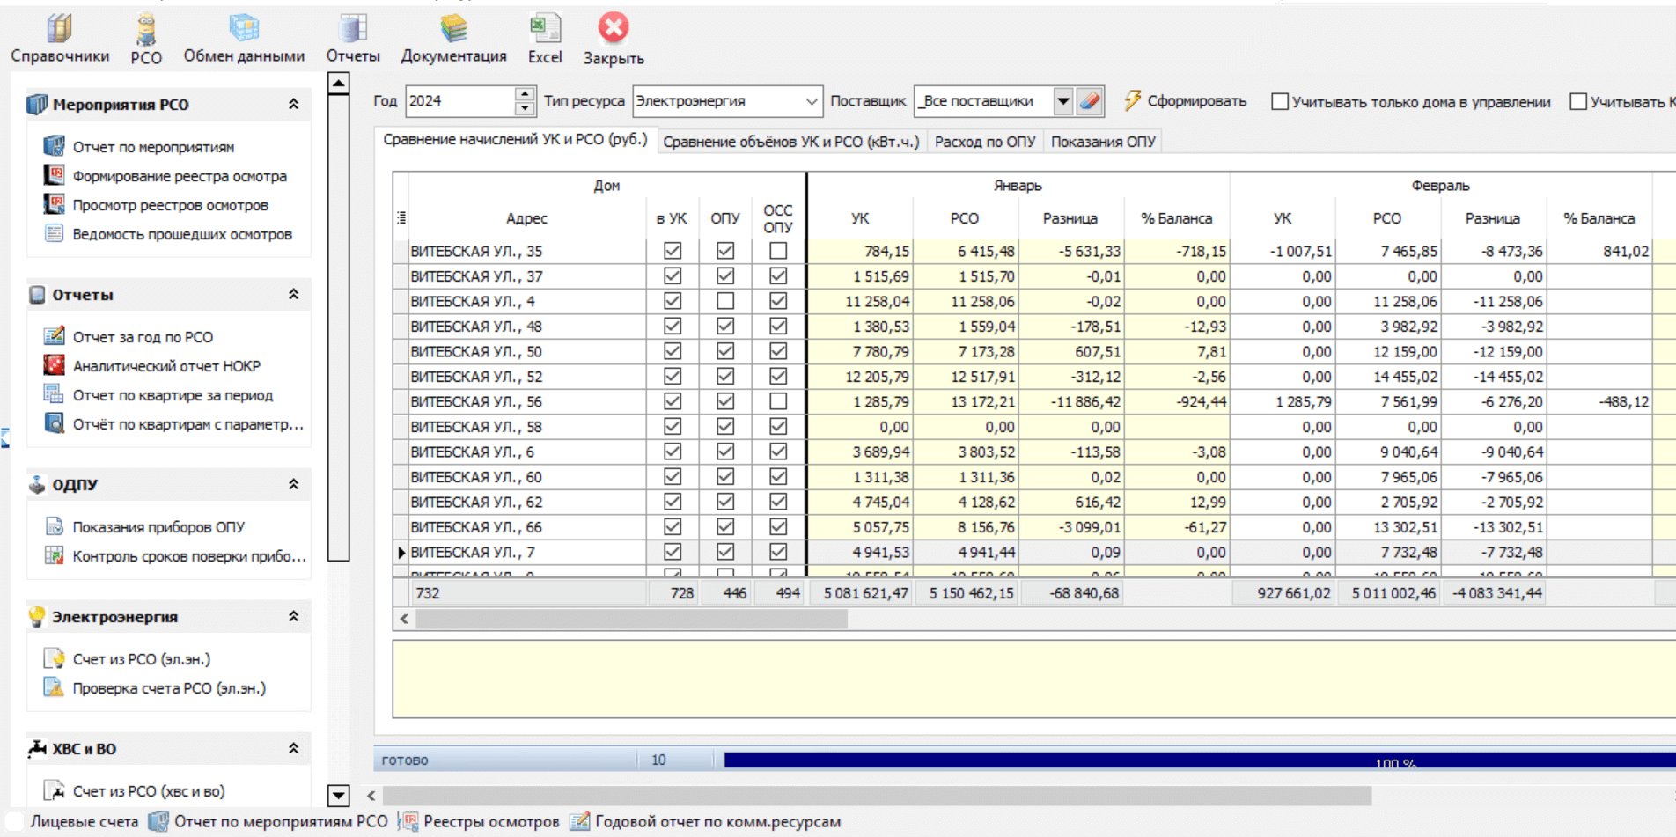This screenshot has width=1676, height=837.
Task: Click the РСО toolbar icon
Action: [x=146, y=39]
